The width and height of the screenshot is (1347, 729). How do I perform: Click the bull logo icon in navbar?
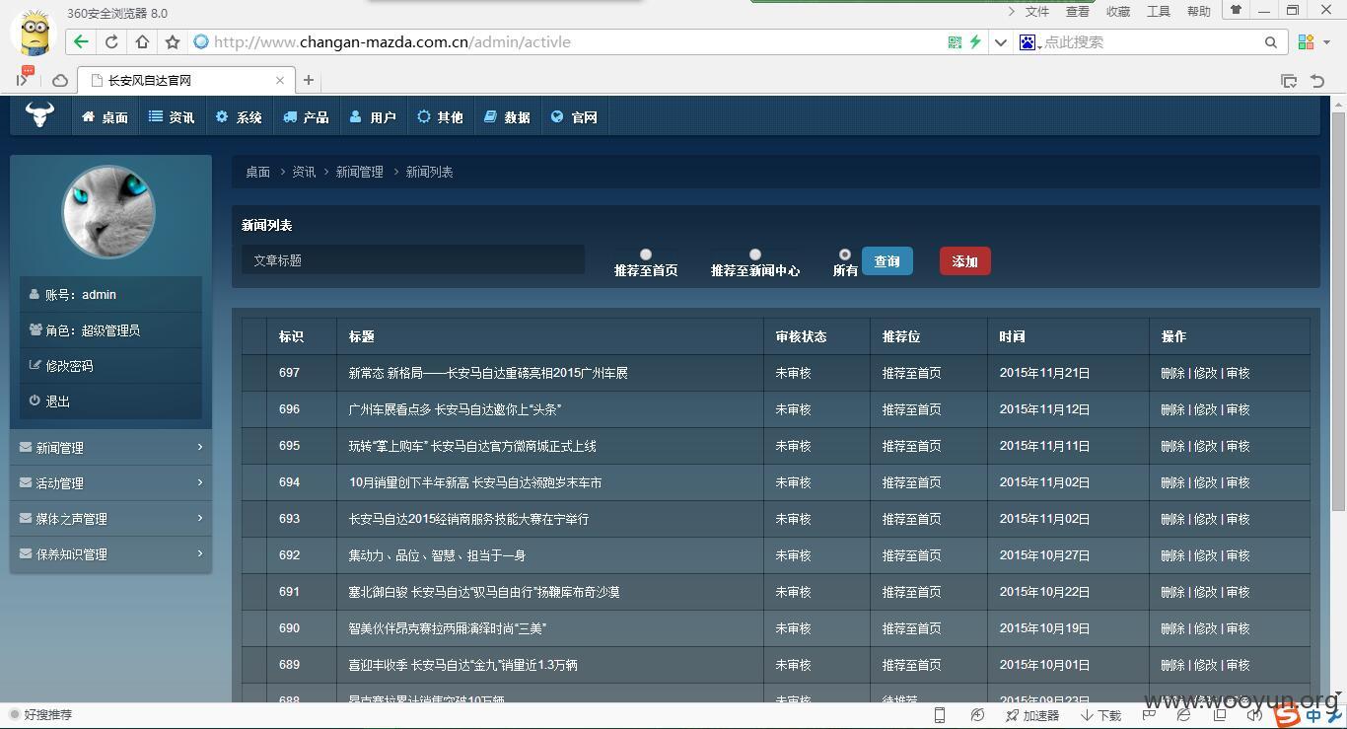pos(39,114)
